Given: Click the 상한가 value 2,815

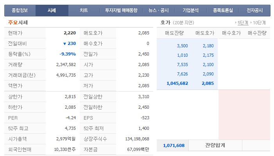Looking at the screenshot, I should click(70, 97).
